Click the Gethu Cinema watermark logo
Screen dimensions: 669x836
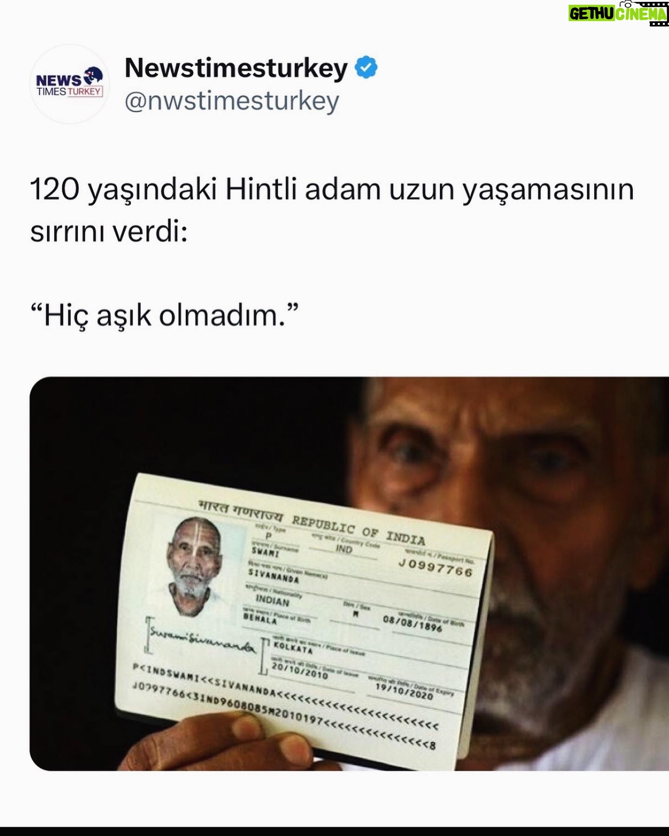pyautogui.click(x=618, y=13)
